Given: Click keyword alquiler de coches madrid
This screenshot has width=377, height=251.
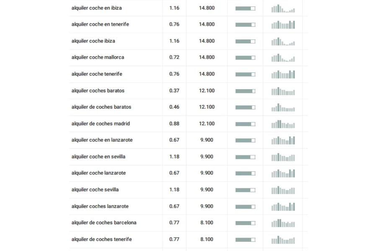Looking at the screenshot, I should pos(101,123).
